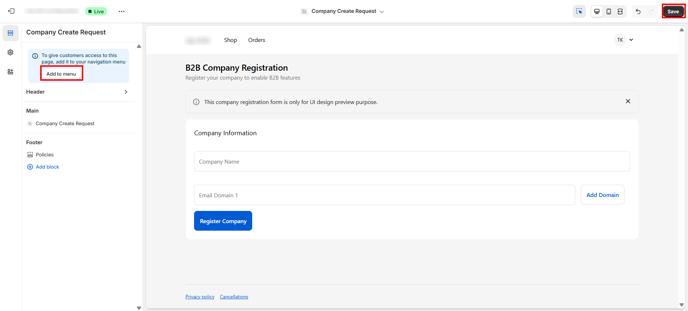This screenshot has width=688, height=311.
Task: Click the exit editor icon
Action: point(11,11)
